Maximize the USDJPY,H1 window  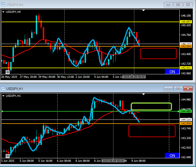click(x=178, y=89)
